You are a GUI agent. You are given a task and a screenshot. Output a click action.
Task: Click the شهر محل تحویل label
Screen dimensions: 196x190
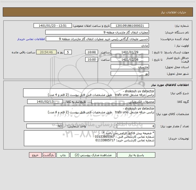pyautogui.click(x=178, y=74)
